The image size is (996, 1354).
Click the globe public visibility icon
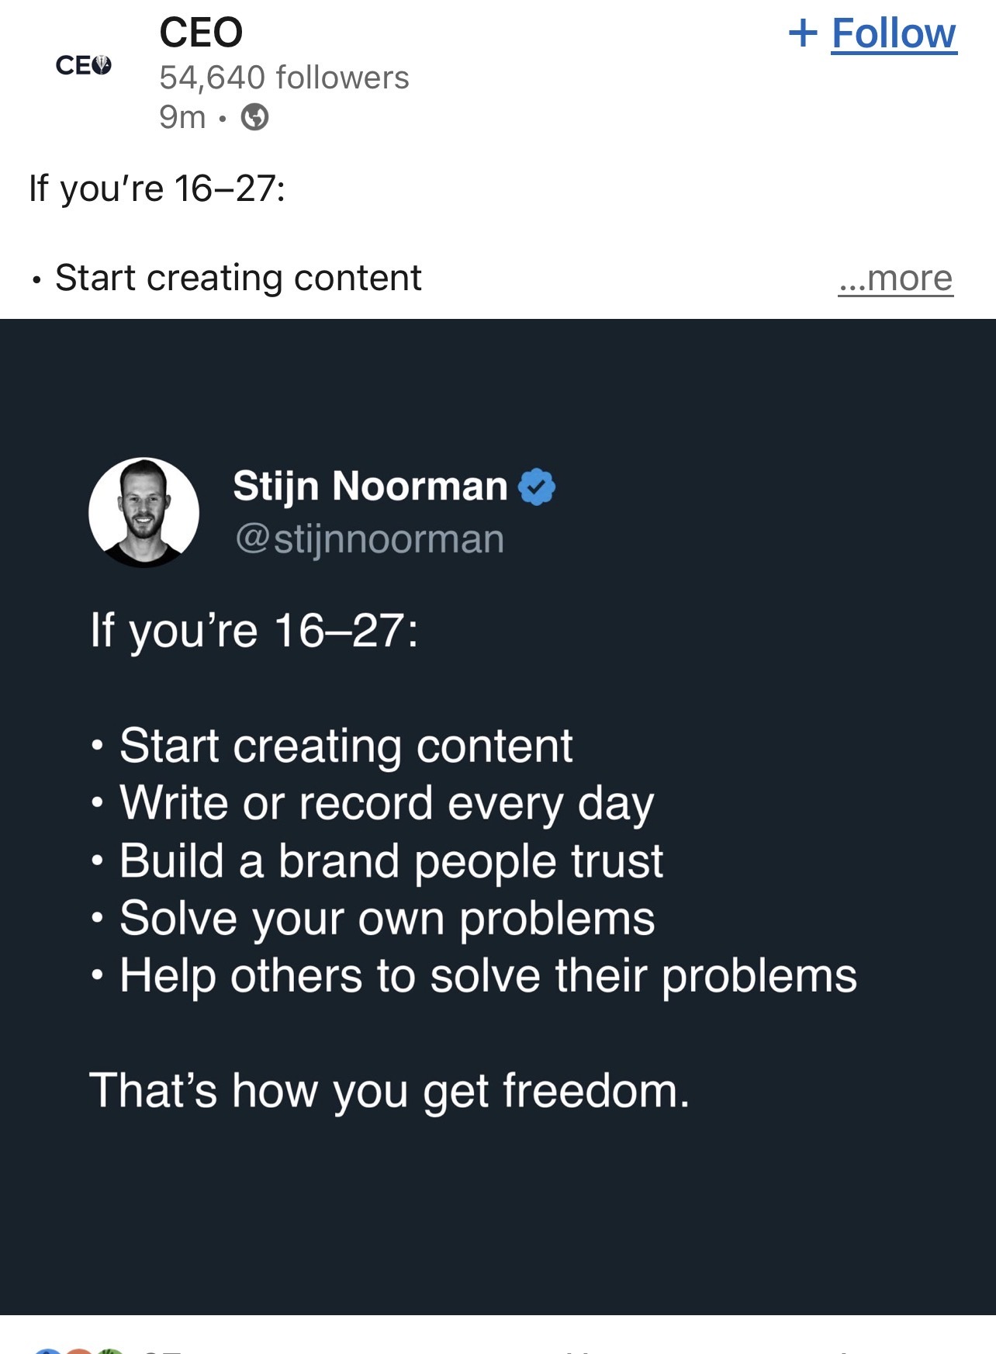coord(254,117)
